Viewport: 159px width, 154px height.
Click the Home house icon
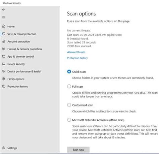(4, 26)
